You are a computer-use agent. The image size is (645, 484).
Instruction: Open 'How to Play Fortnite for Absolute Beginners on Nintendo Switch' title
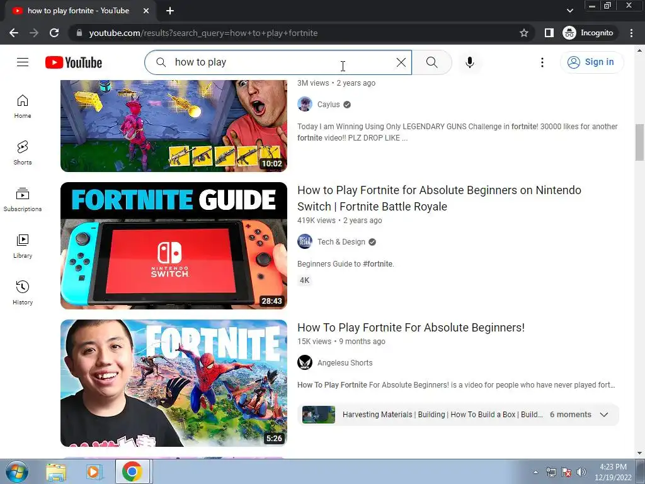[x=439, y=198]
